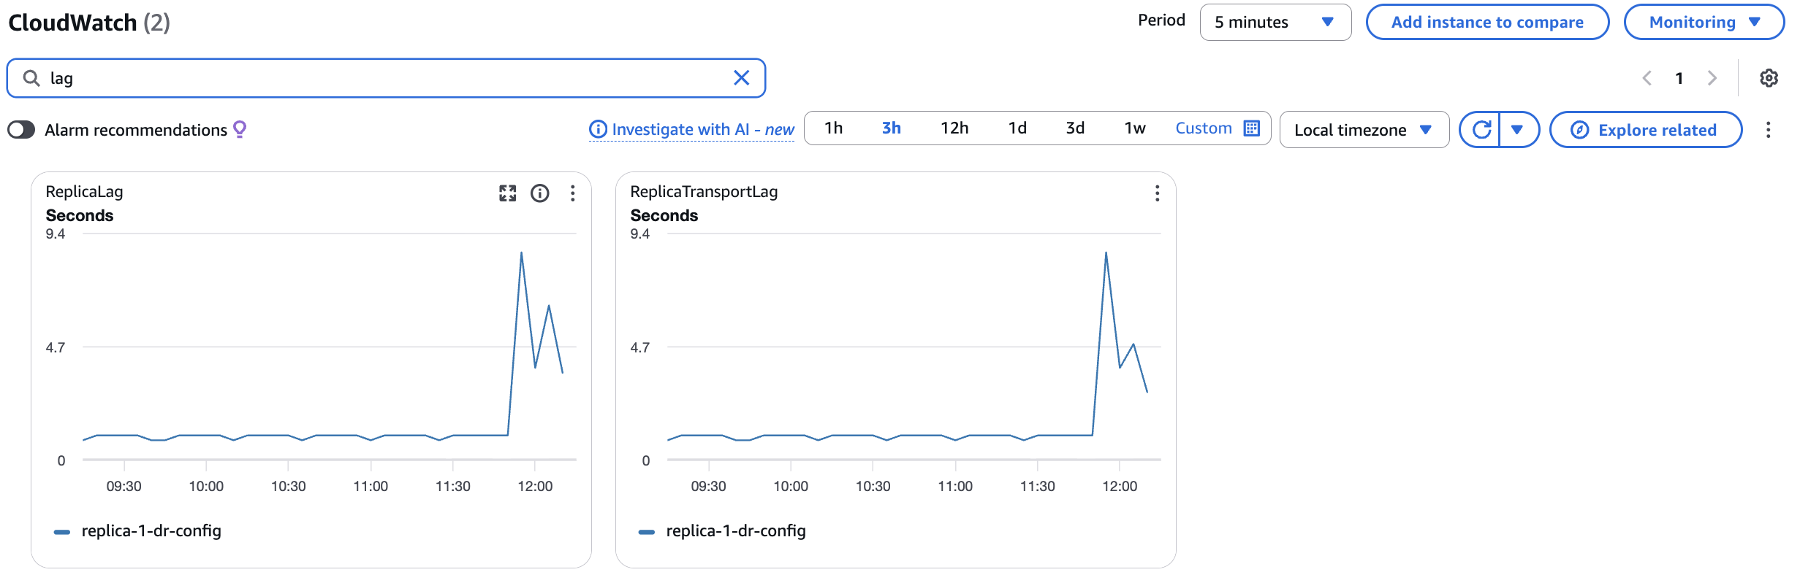Screen dimensions: 1800x583
Task: Open the Investigate with AI link
Action: (703, 130)
